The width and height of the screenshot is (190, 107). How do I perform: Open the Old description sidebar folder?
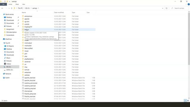pos(11,32)
